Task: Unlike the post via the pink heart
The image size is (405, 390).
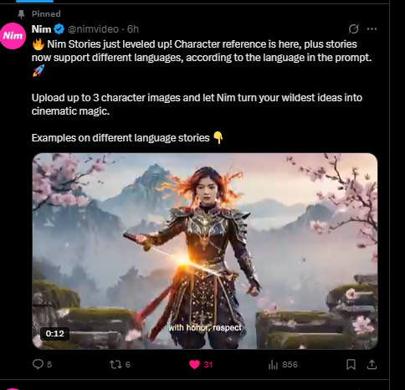Action: (x=194, y=364)
